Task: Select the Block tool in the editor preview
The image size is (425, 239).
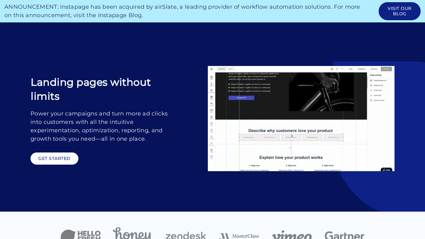Action: (212, 77)
